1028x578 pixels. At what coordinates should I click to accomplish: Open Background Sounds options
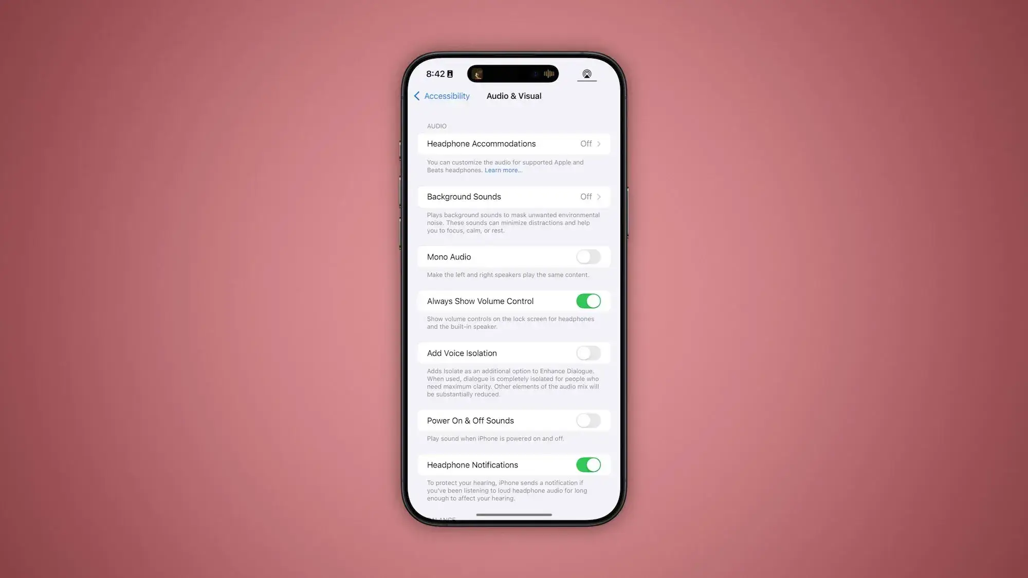(513, 196)
